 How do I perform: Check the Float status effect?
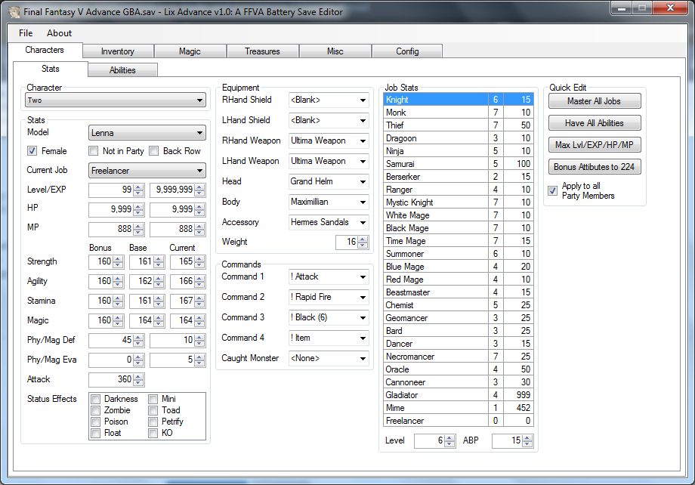(95, 433)
